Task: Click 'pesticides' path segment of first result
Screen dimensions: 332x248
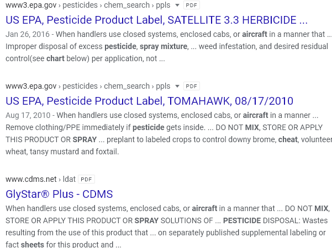Action: pos(80,6)
